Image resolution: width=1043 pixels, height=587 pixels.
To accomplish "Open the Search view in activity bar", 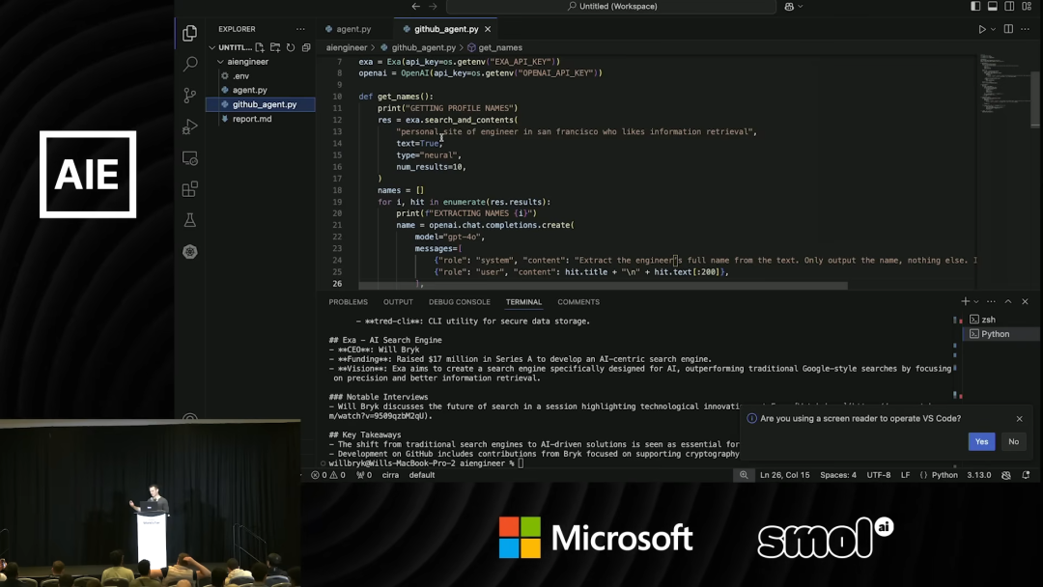I will 189,64.
